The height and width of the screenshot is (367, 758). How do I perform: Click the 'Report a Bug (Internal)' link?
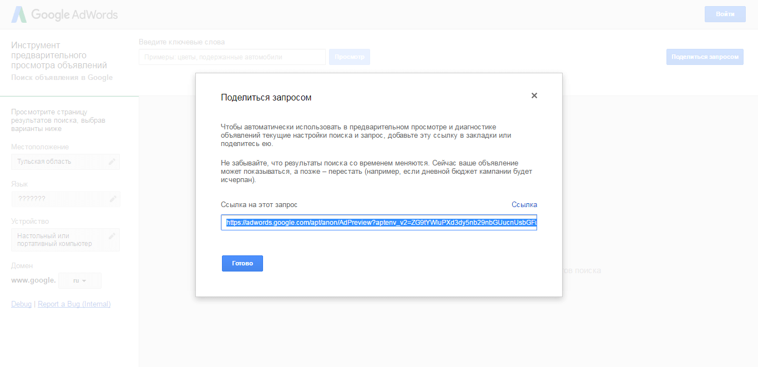(74, 304)
